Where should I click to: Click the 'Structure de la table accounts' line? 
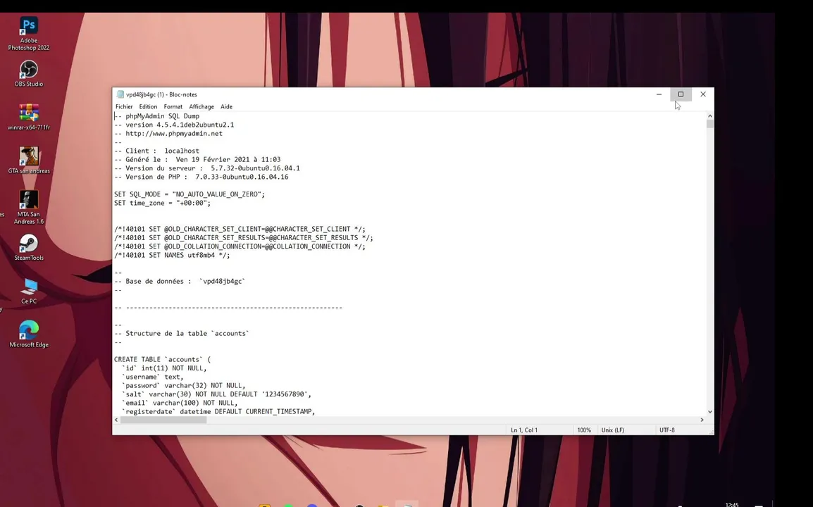(x=182, y=333)
